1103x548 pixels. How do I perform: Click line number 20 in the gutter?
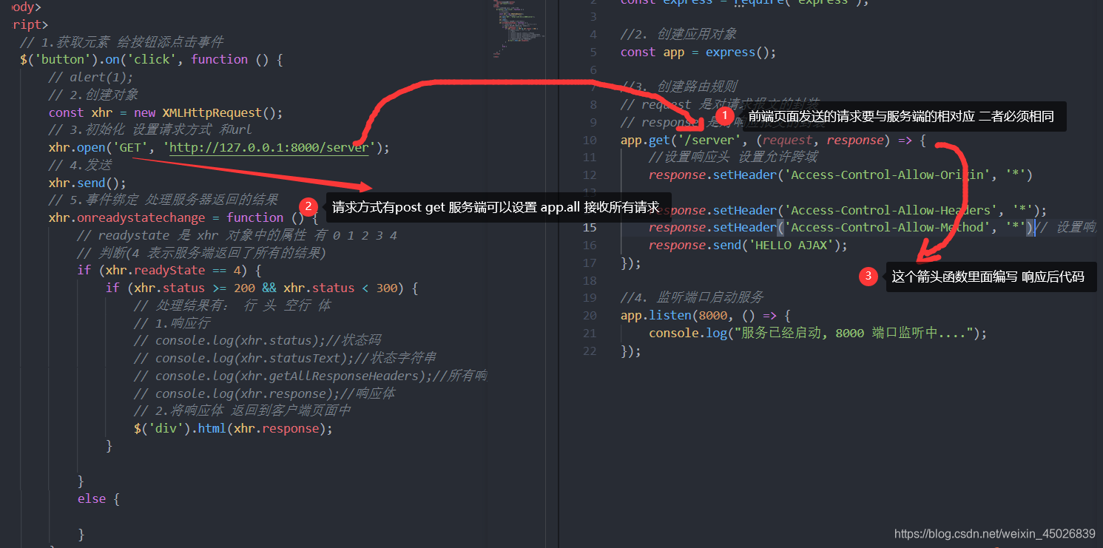590,316
